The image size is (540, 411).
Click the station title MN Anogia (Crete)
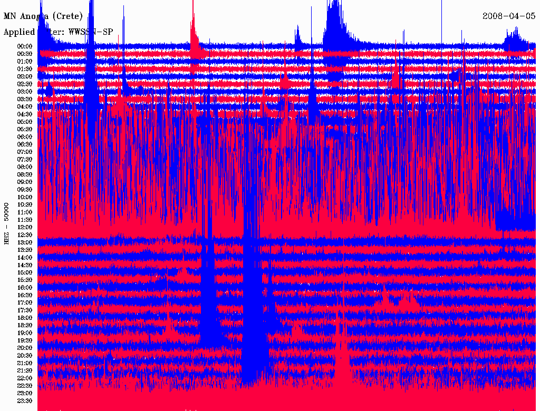43,16
